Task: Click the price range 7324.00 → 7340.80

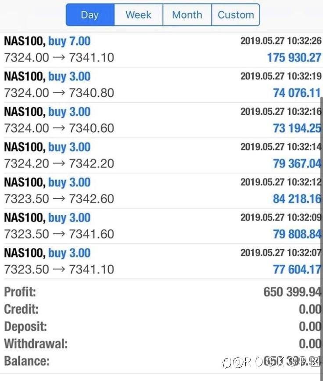Action: (59, 93)
